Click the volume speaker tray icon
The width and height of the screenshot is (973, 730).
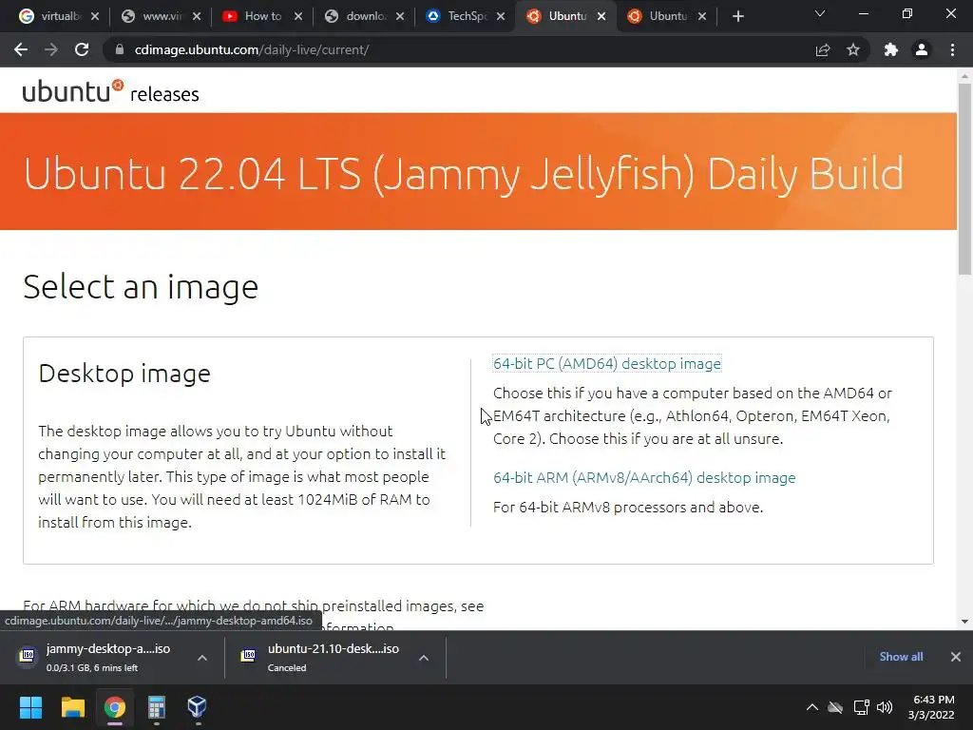[885, 707]
